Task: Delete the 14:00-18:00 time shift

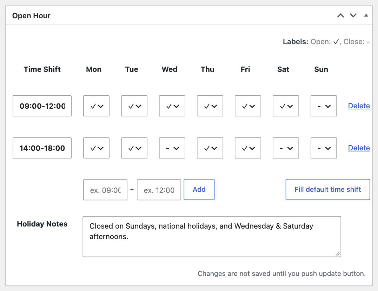Action: pyautogui.click(x=359, y=148)
